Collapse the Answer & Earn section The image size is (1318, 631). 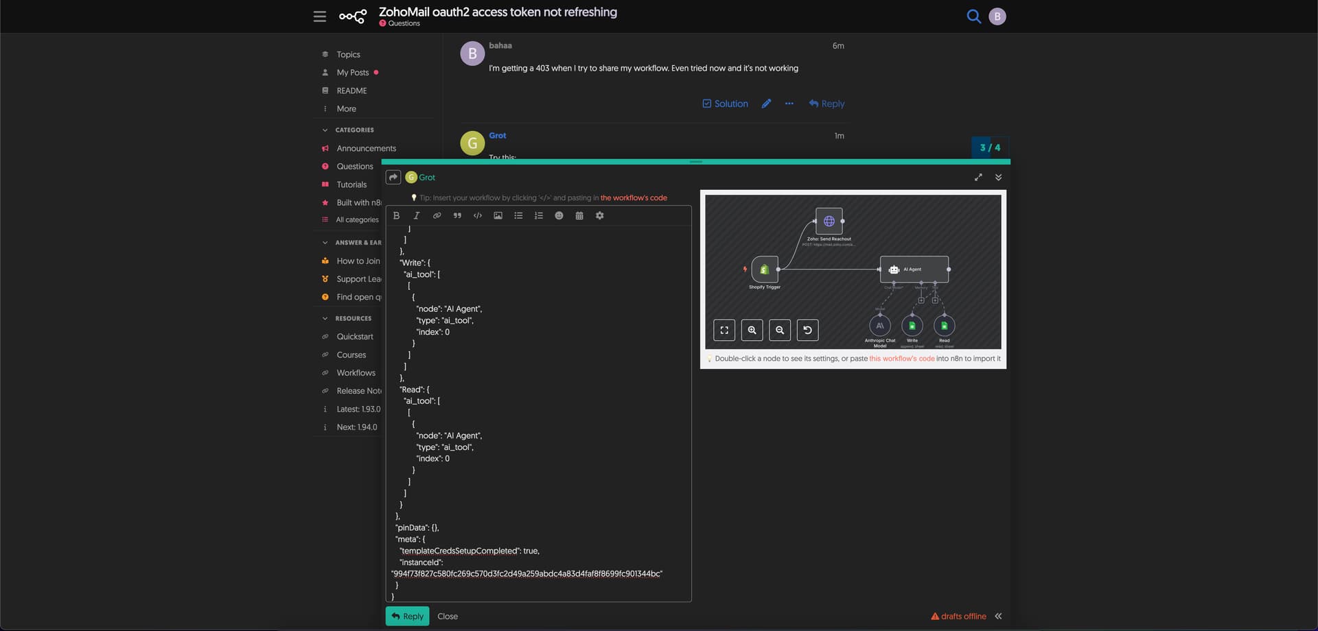(351, 242)
